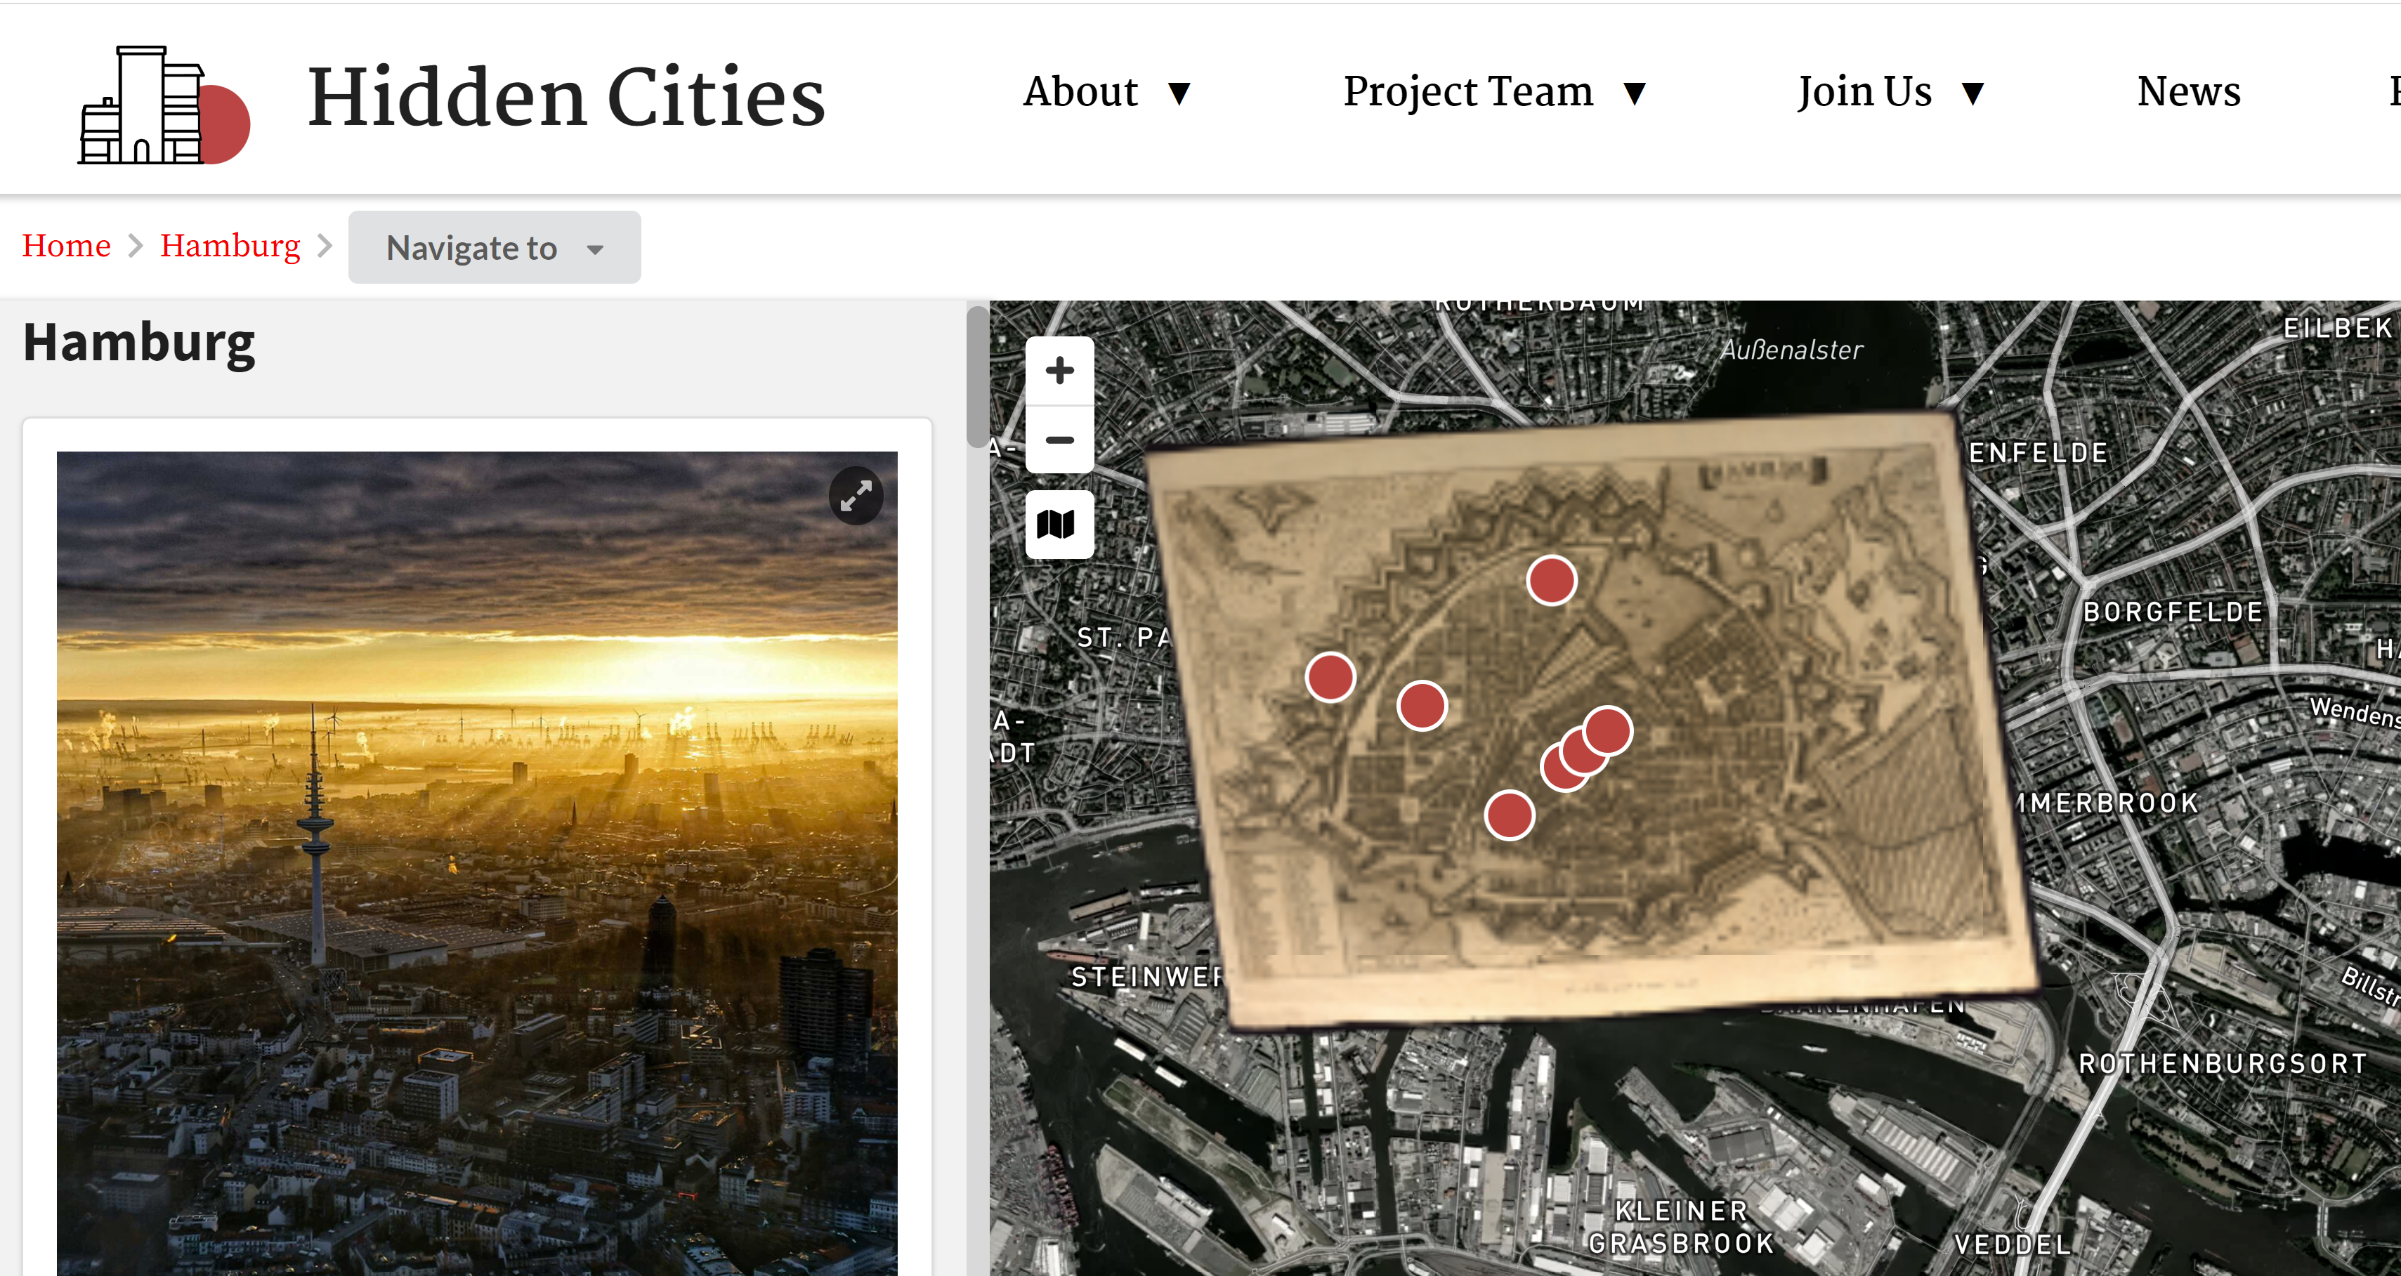Open the Join Us menu
The height and width of the screenshot is (1276, 2401).
click(1864, 92)
